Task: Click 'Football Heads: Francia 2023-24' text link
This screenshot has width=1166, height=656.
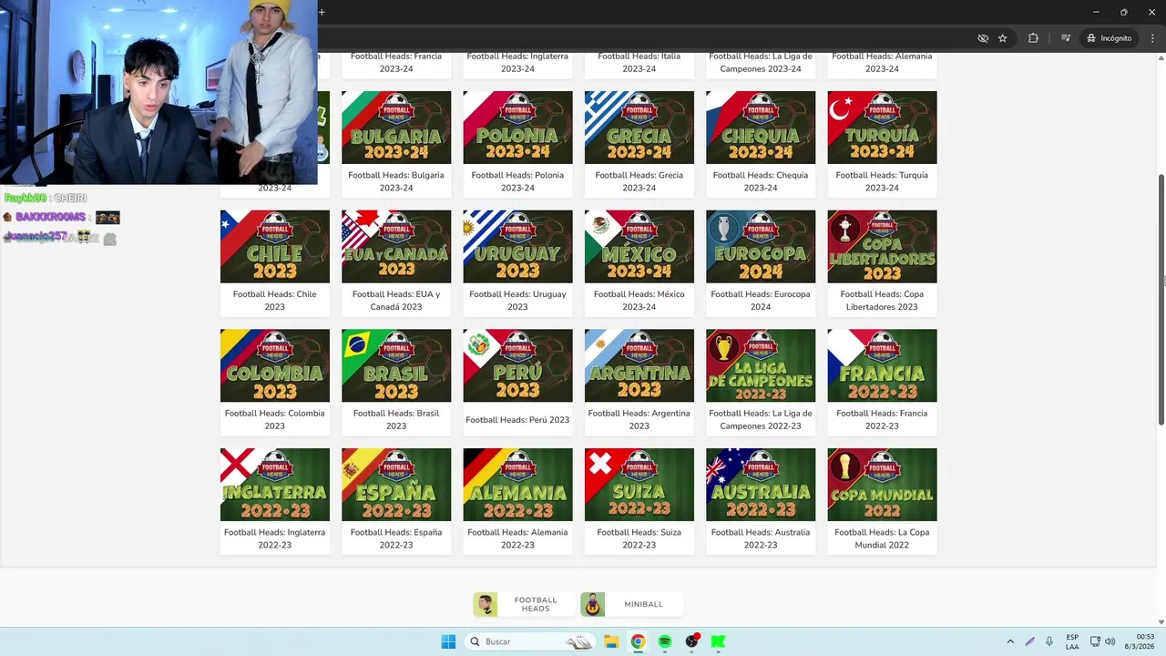Action: click(396, 62)
